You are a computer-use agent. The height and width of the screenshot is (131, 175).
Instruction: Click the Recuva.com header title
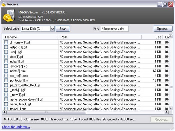coord(28,12)
